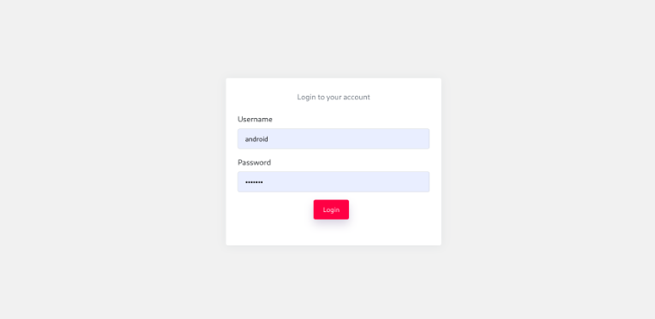Focus the Username input field
655x319 pixels.
[x=333, y=139]
